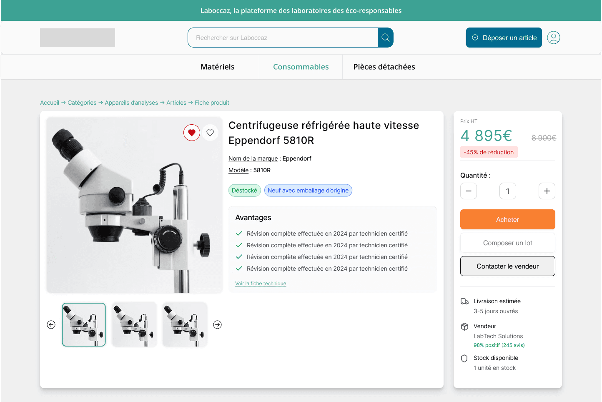This screenshot has width=602, height=402.
Task: Click the main product image
Action: tap(134, 205)
